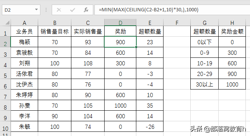
Task: Click cell D4 with value 300
Action: [120, 63]
